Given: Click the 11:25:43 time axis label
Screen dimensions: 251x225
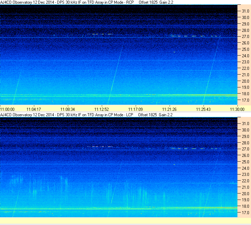Looking at the screenshot, I should 203,109.
